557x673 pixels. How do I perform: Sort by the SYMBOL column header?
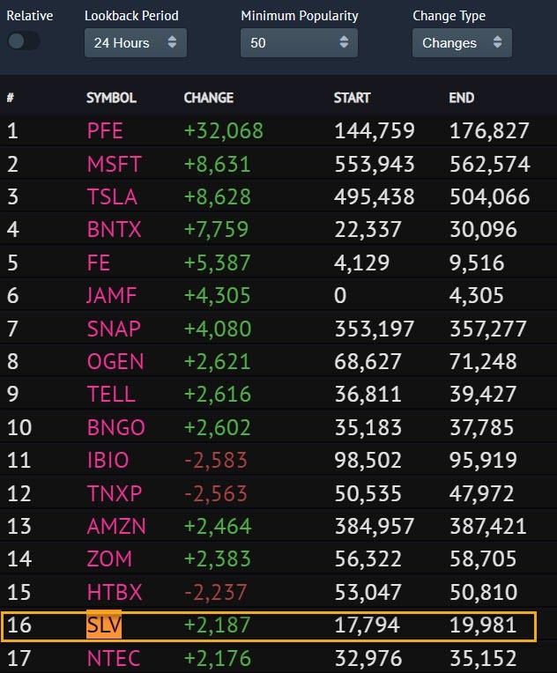pyautogui.click(x=111, y=98)
